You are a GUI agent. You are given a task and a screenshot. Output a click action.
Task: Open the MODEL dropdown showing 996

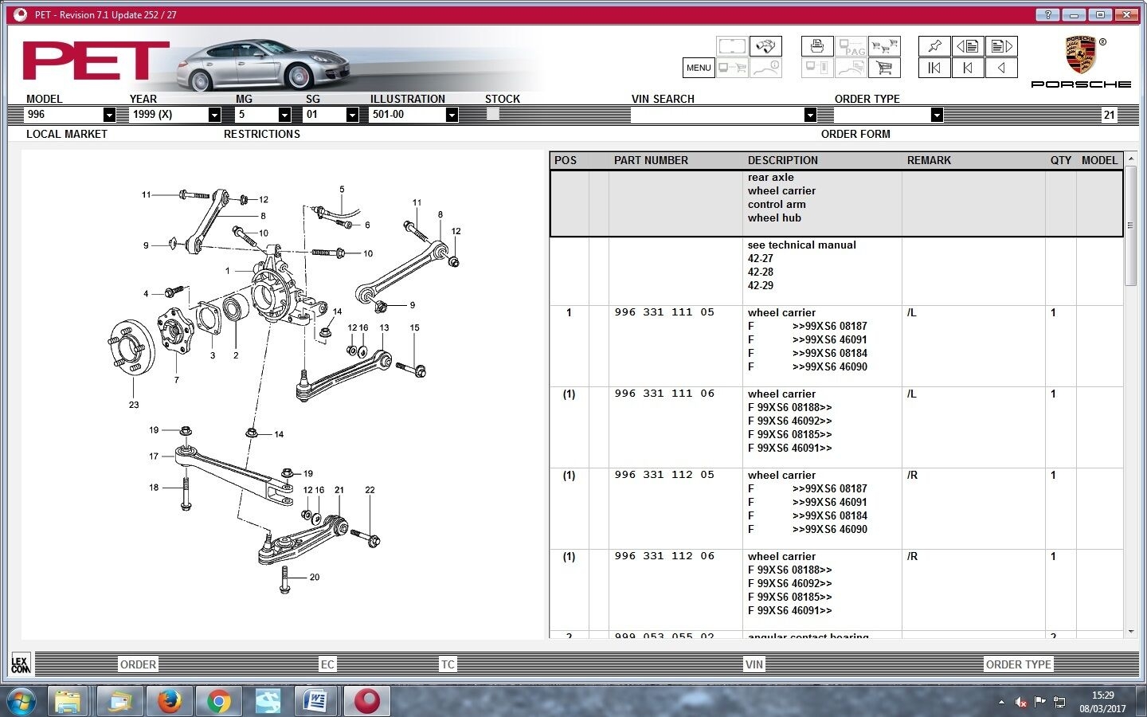pos(110,115)
